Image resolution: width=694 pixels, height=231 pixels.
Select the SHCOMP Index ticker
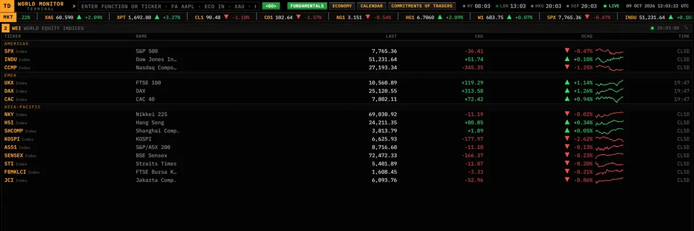21,131
